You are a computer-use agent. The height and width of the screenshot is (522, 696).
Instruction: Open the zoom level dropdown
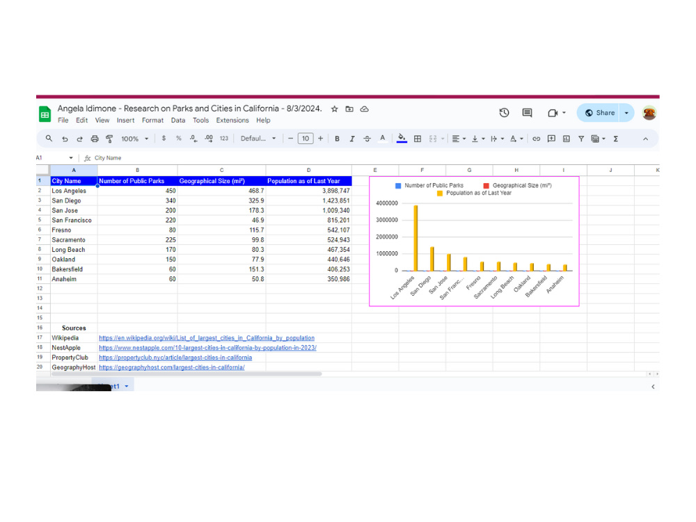(x=134, y=139)
